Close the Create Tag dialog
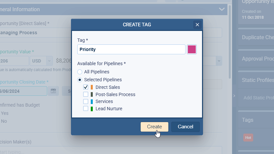 (x=197, y=25)
